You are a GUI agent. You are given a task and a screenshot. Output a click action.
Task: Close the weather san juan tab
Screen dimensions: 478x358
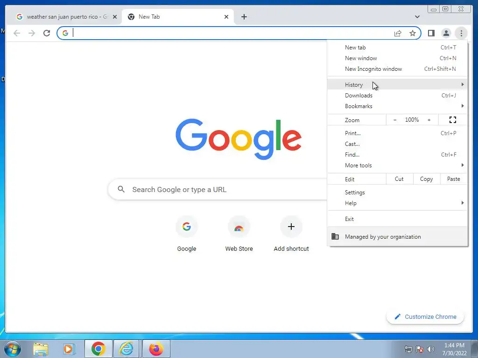click(115, 17)
